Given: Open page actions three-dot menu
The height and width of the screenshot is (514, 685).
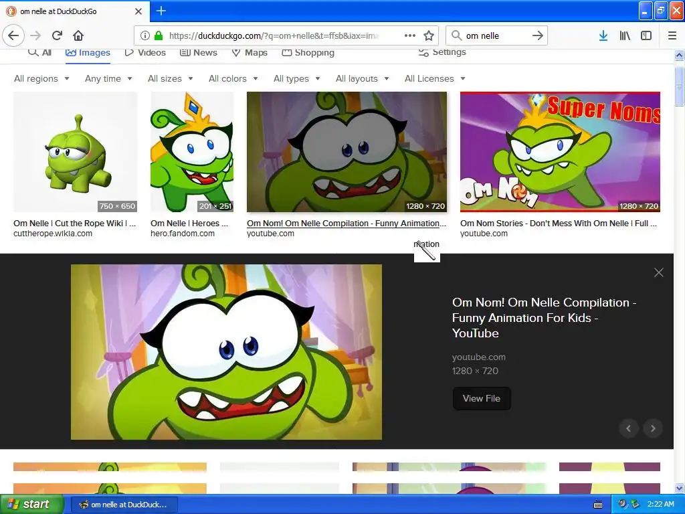Looking at the screenshot, I should 410,35.
